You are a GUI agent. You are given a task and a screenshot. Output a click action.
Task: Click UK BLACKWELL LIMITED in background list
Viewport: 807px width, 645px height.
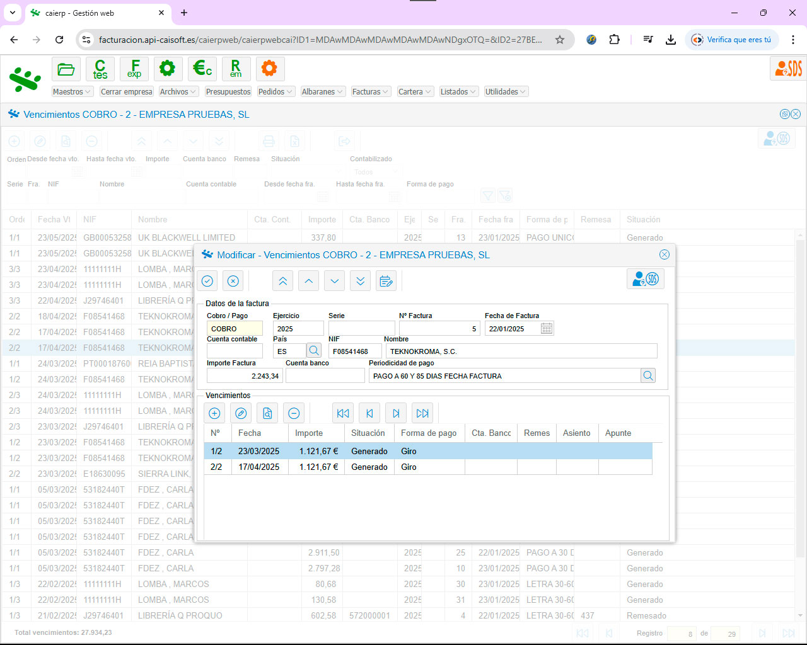pyautogui.click(x=187, y=237)
